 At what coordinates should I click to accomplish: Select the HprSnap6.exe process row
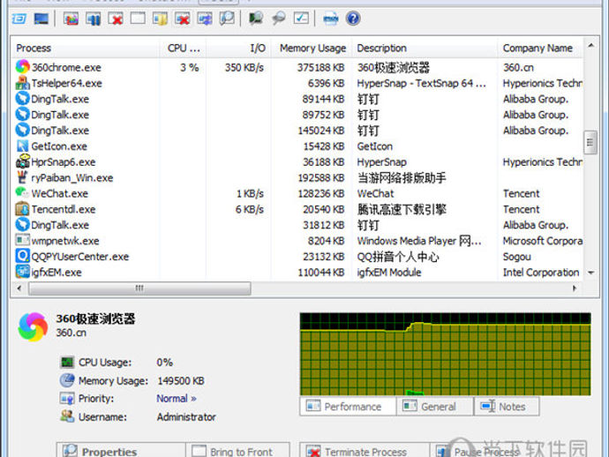click(299, 162)
